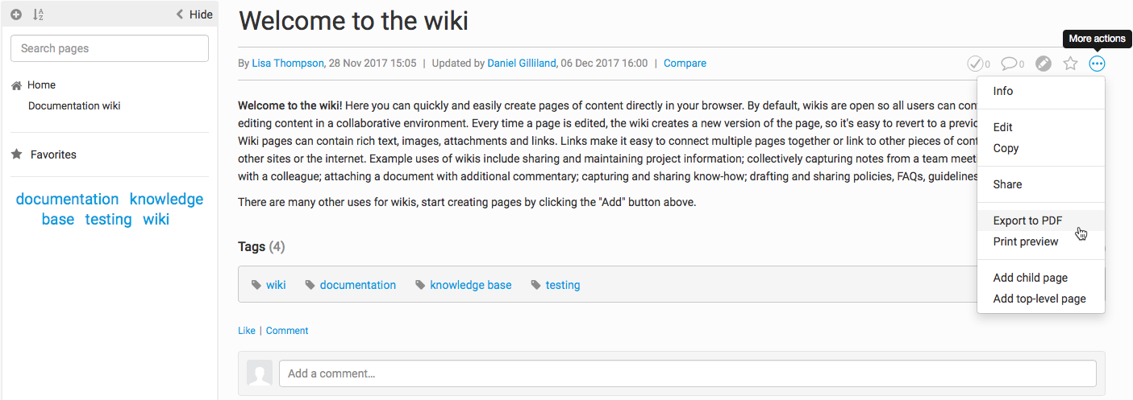1133x400 pixels.
Task: Hide the sidebar panel
Action: point(194,14)
